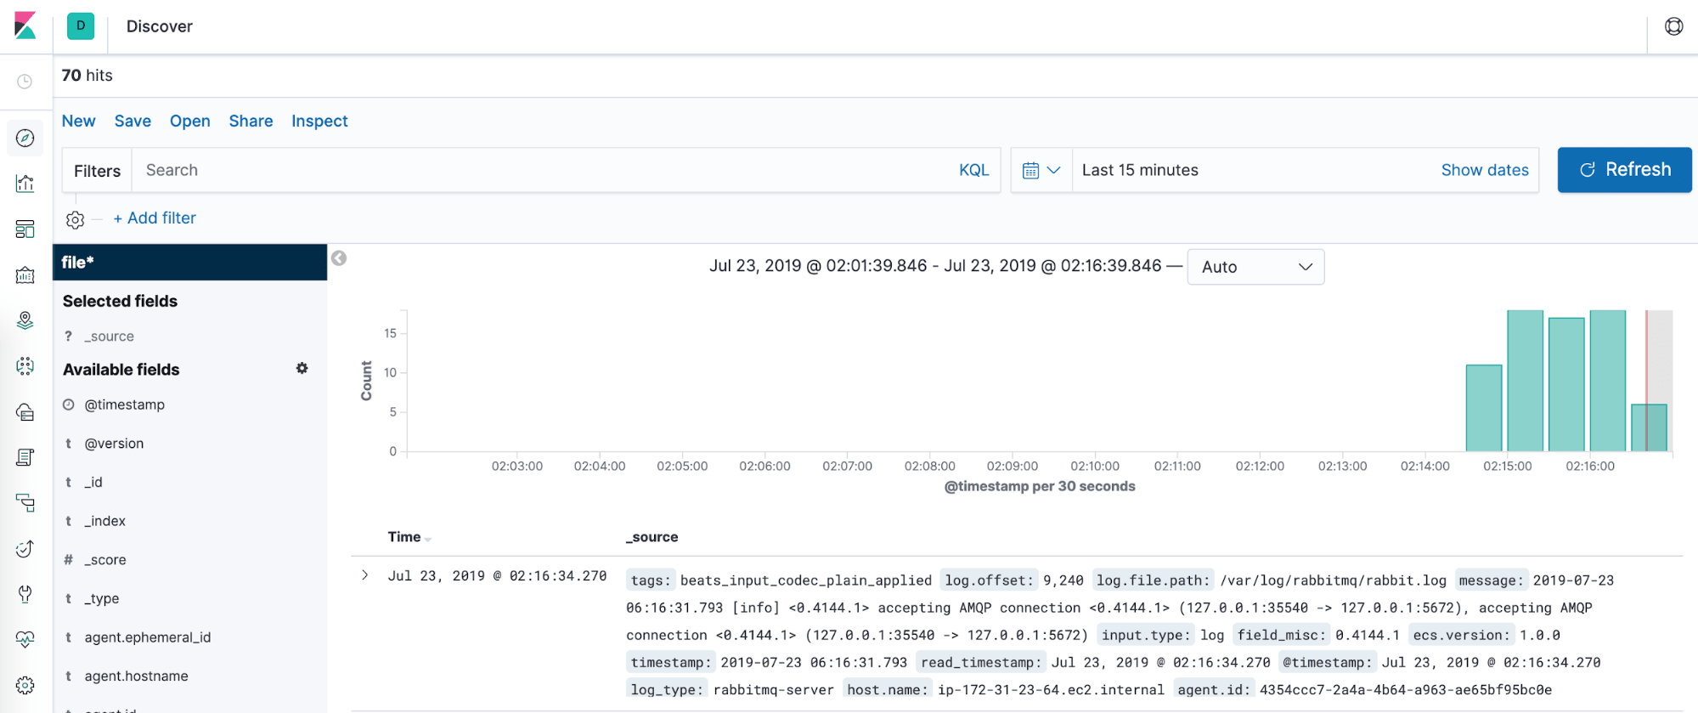The height and width of the screenshot is (713, 1698).
Task: Click the Refresh button
Action: (x=1624, y=170)
